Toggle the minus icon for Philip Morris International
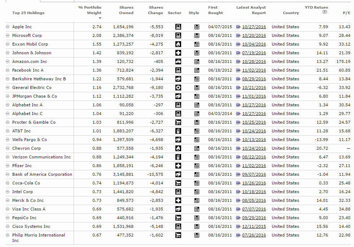Image resolution: width=354 pixels, height=247 pixels. (8, 235)
